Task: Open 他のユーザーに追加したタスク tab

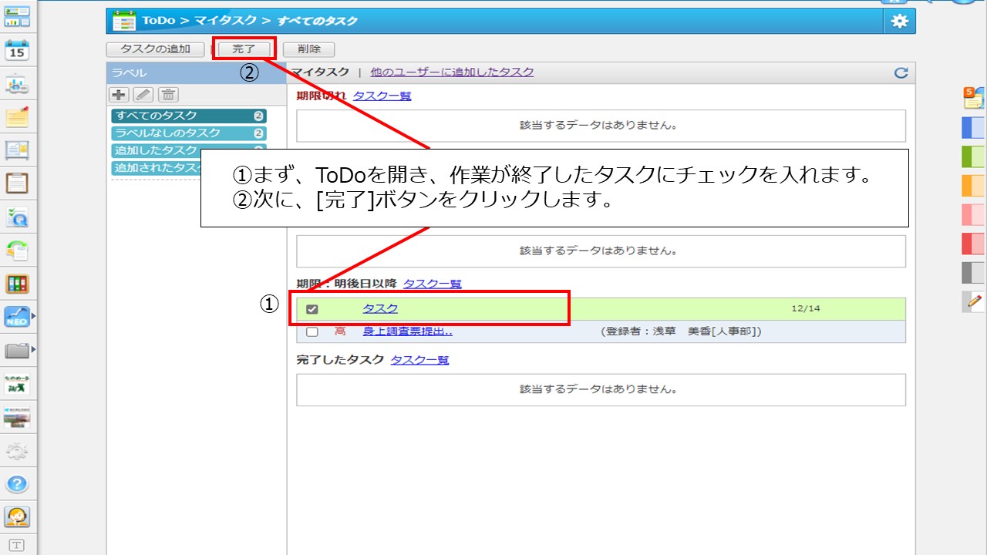Action: tap(452, 72)
